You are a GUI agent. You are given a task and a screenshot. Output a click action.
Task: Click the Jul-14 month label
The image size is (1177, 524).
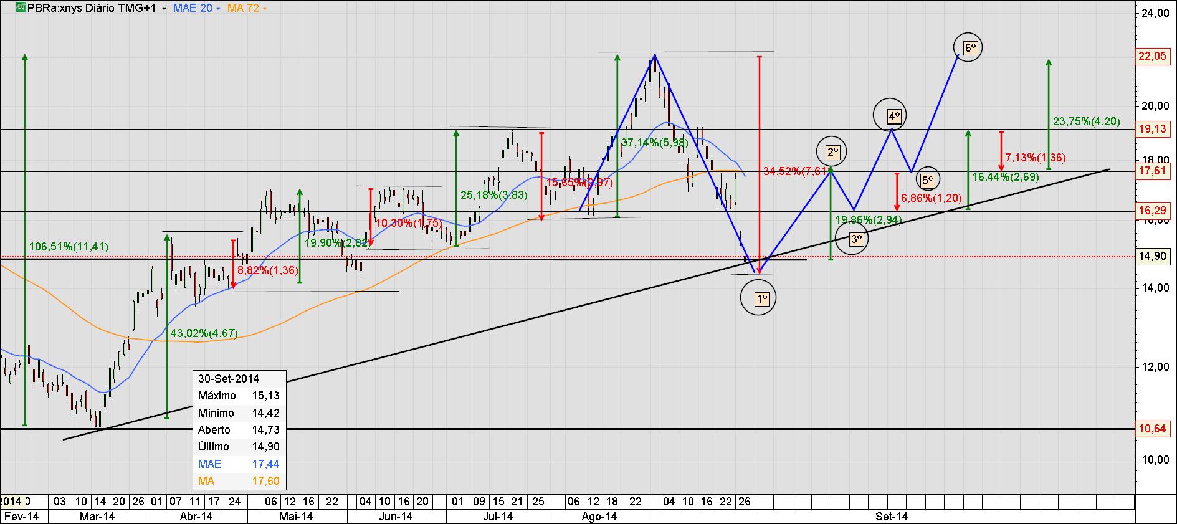tap(498, 517)
